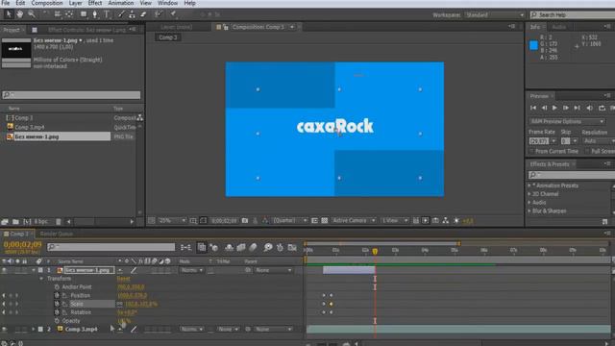
Task: Switch to Audio panel tab
Action: click(558, 27)
